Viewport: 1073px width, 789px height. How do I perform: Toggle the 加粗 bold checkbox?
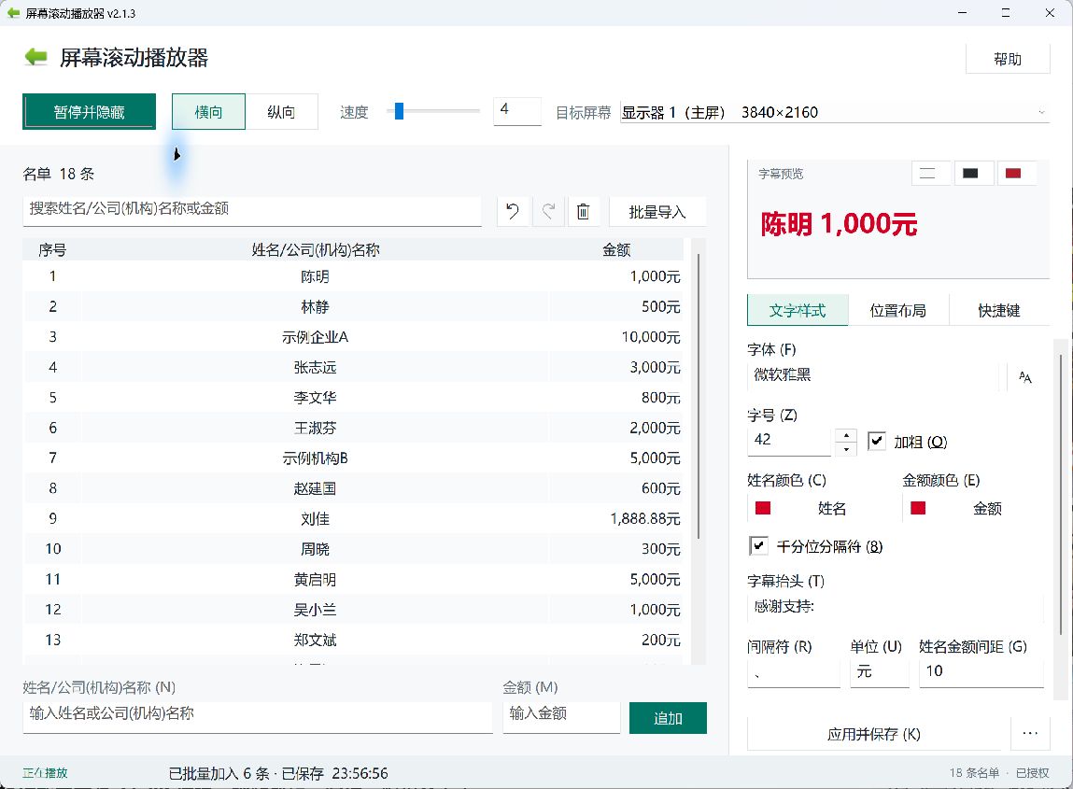(877, 442)
